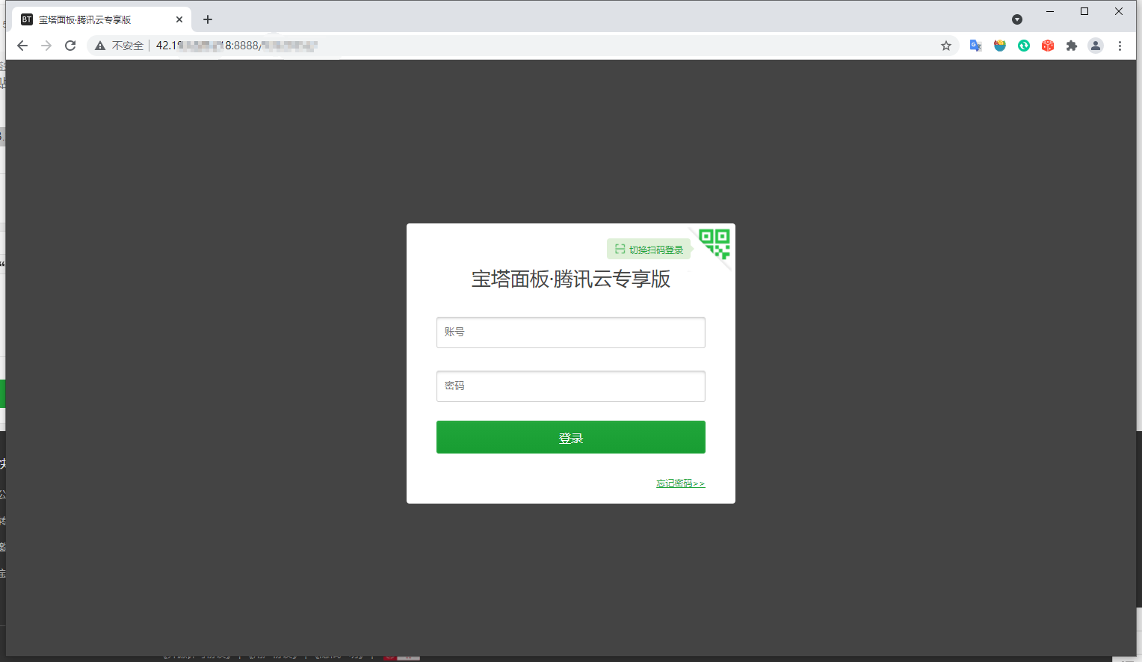Open the red cube extension icon
Viewport: 1142px width, 662px height.
[x=1048, y=46]
